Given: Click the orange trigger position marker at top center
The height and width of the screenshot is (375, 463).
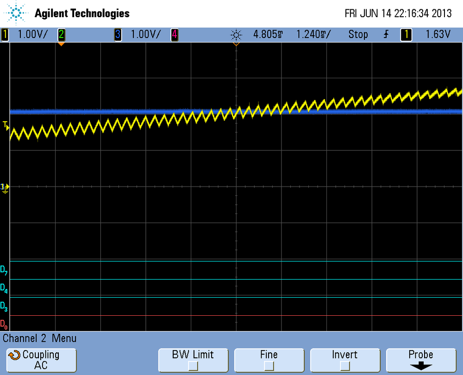Looking at the screenshot, I should 236,44.
